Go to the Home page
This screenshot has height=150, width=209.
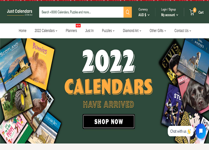click(x=23, y=31)
